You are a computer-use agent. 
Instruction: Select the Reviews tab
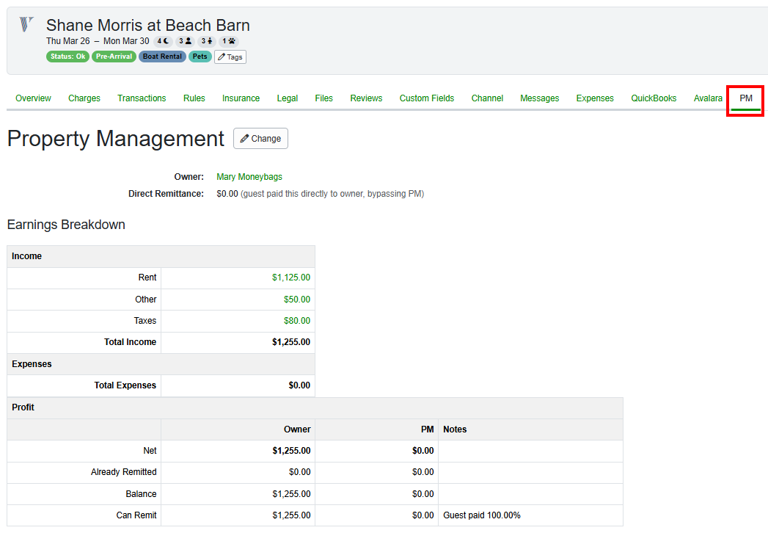366,98
